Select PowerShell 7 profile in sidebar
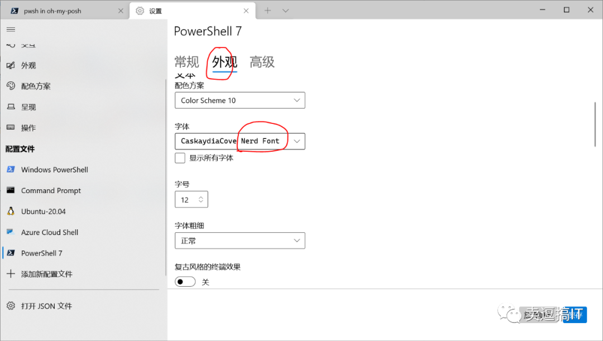Screen dimensions: 603x341 tap(83, 253)
